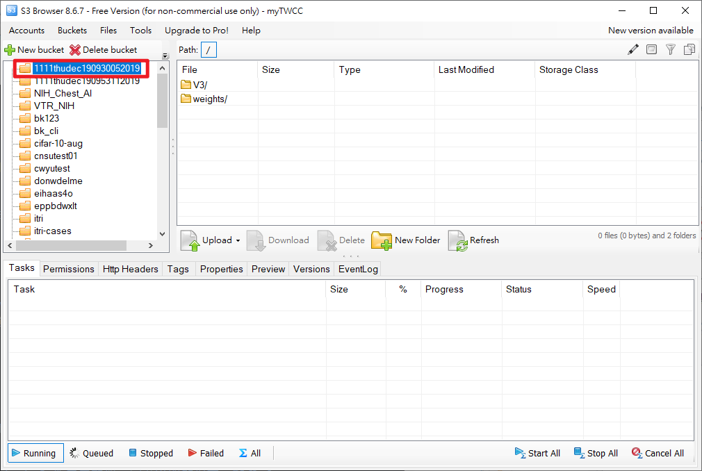Open the Buckets menu

pyautogui.click(x=72, y=31)
